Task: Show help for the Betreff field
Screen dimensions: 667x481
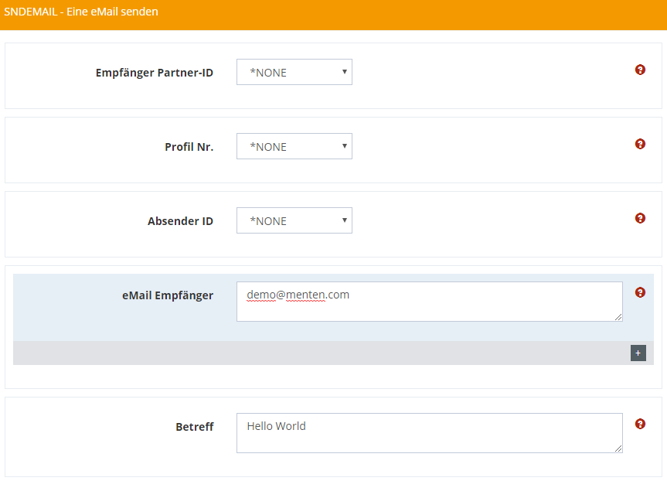Action: point(640,424)
